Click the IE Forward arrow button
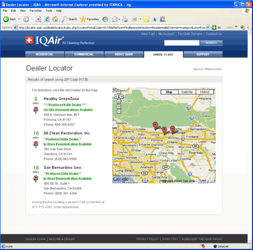 click(x=26, y=19)
